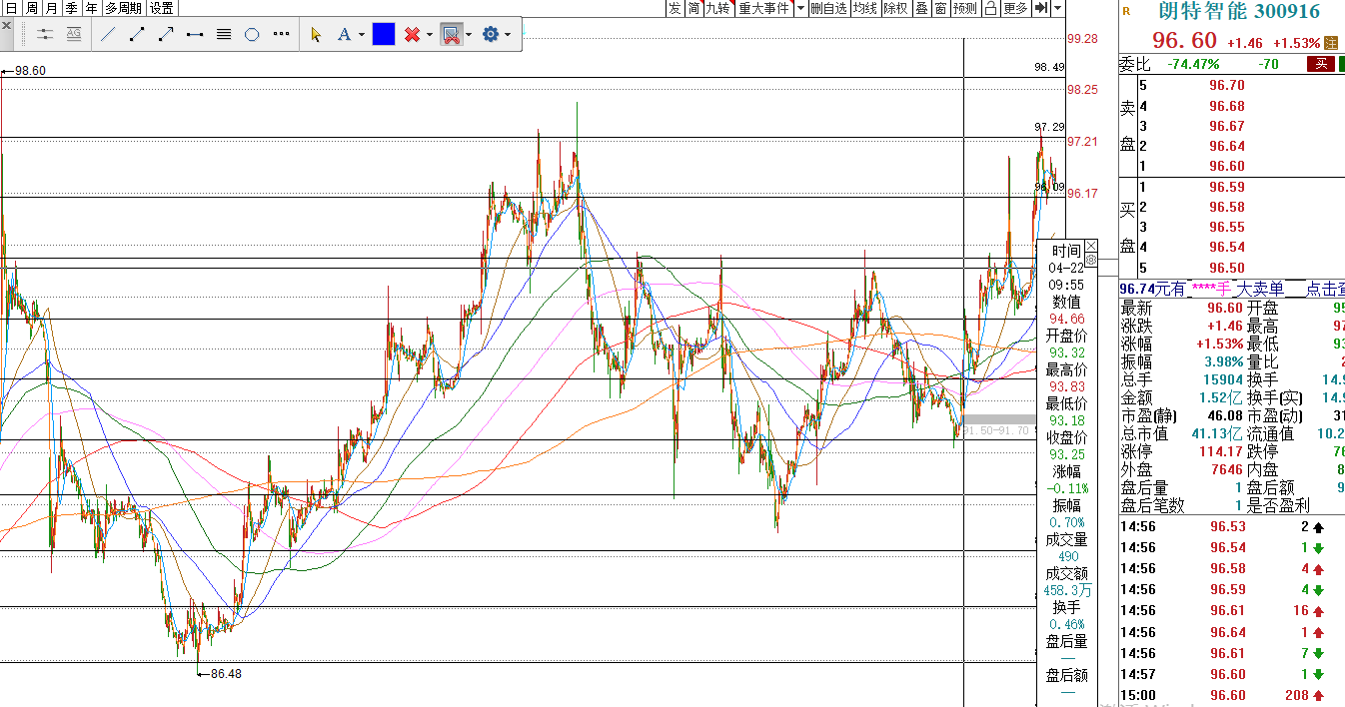The width and height of the screenshot is (1345, 707).
Task: Open the 多周期 multi-period view
Action: pyautogui.click(x=124, y=8)
